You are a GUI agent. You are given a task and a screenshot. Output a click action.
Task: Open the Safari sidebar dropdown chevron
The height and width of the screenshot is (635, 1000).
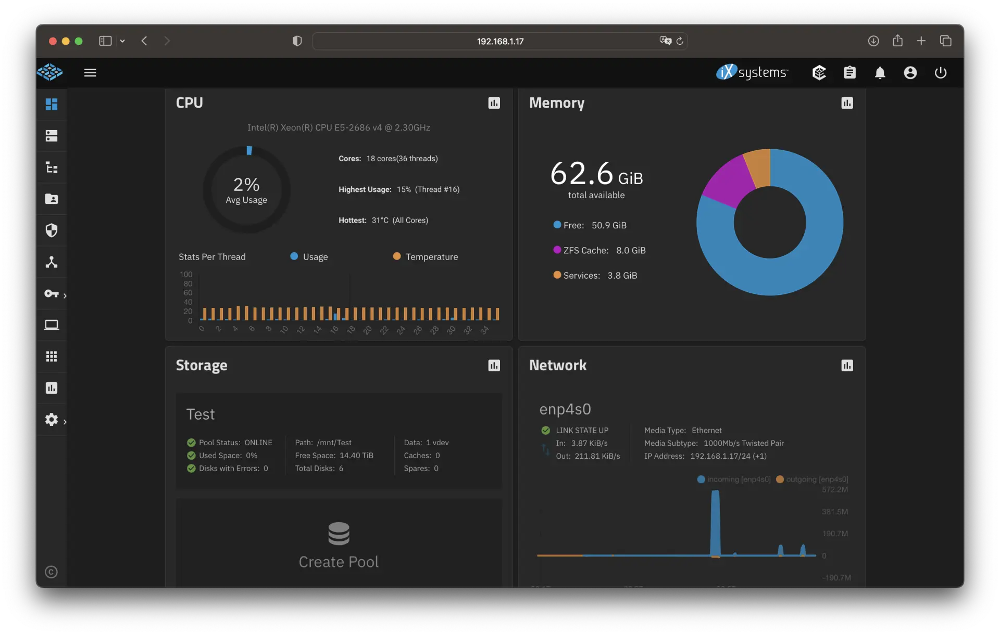122,41
